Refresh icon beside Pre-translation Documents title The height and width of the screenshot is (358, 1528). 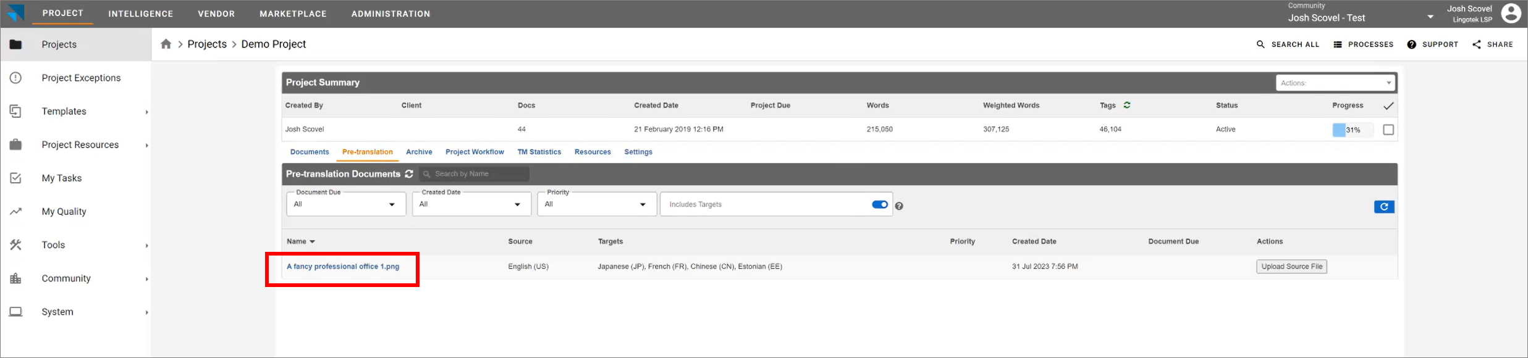[x=409, y=174]
